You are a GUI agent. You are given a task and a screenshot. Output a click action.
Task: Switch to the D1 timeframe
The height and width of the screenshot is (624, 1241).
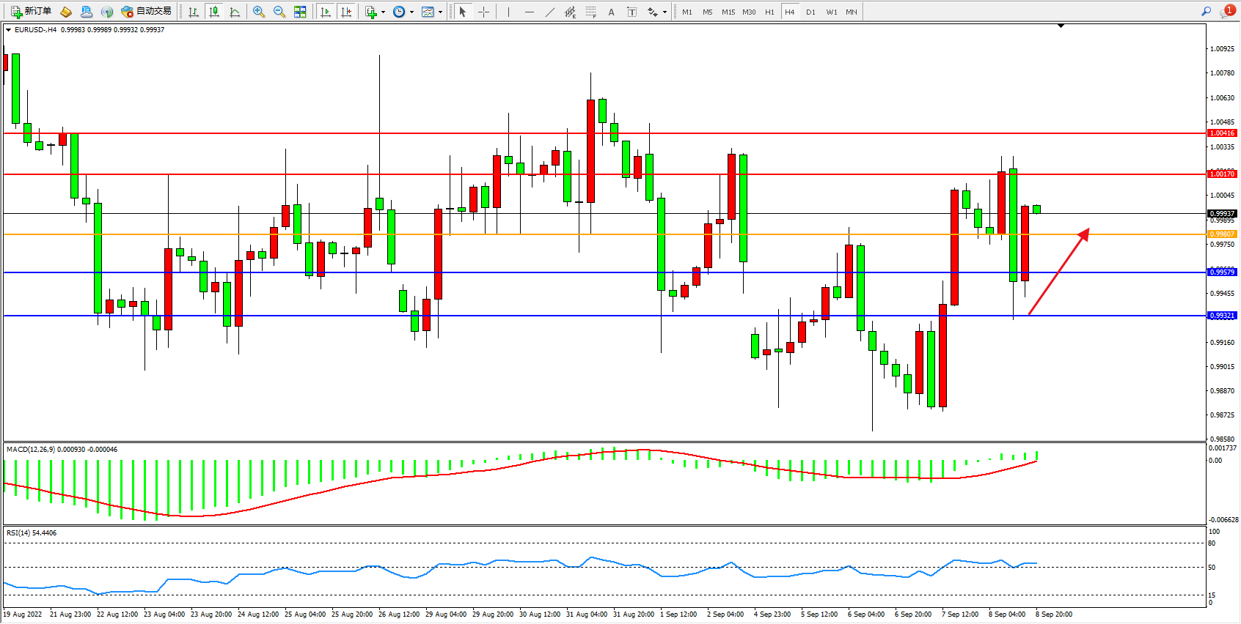point(810,12)
